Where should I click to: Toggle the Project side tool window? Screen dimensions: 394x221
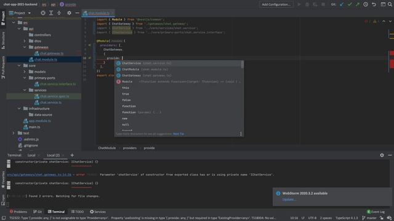(3, 18)
